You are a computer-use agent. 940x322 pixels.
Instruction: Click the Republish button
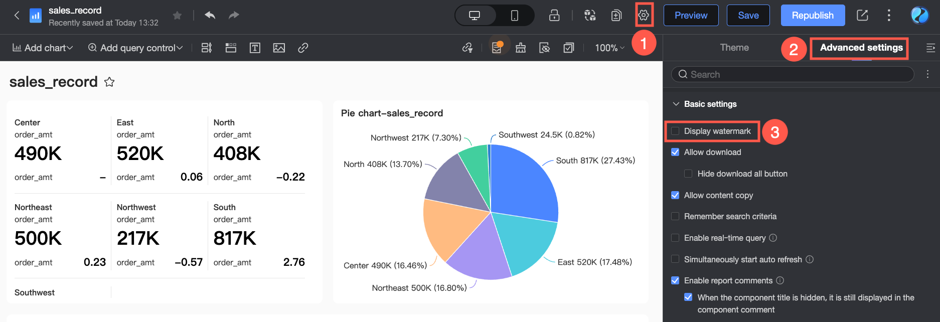[x=813, y=16]
